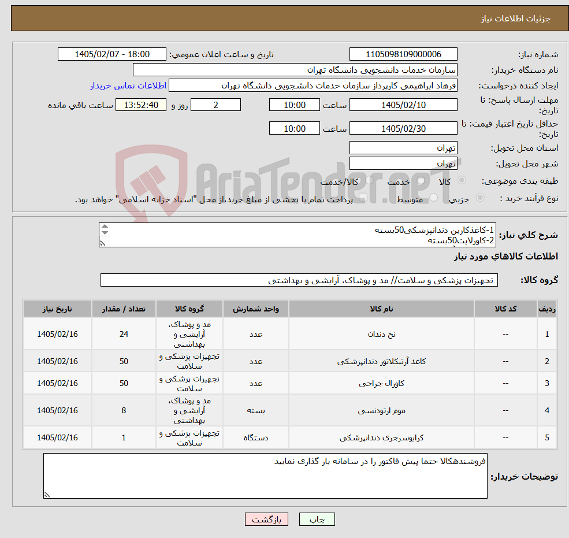Click the دستگاه unit cell
Viewport: 569px width, 538px height.
point(256,437)
